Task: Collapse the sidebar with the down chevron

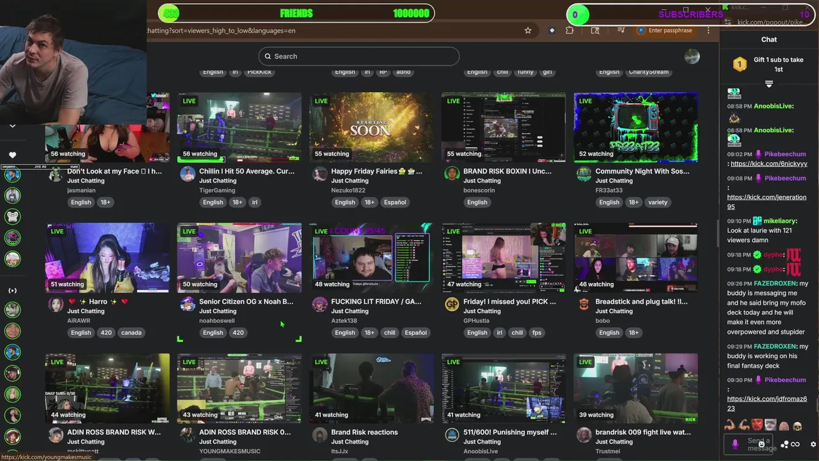Action: [x=12, y=126]
